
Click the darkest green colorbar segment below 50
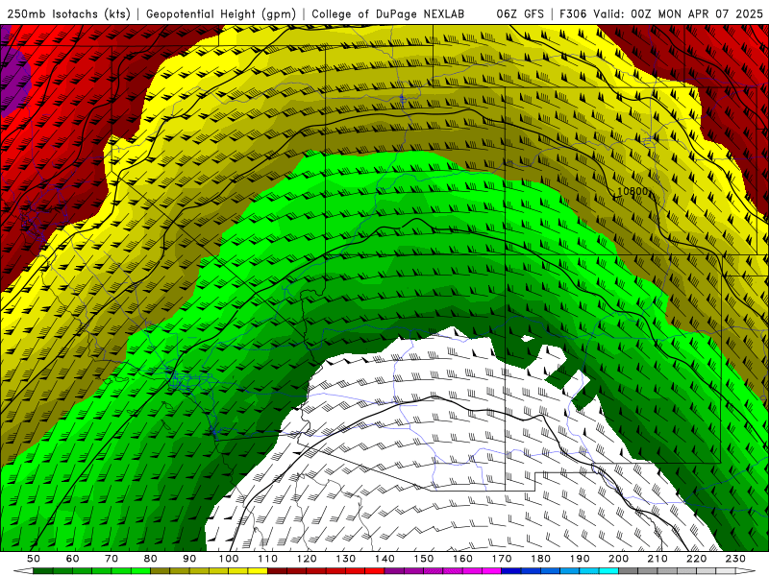[43, 571]
